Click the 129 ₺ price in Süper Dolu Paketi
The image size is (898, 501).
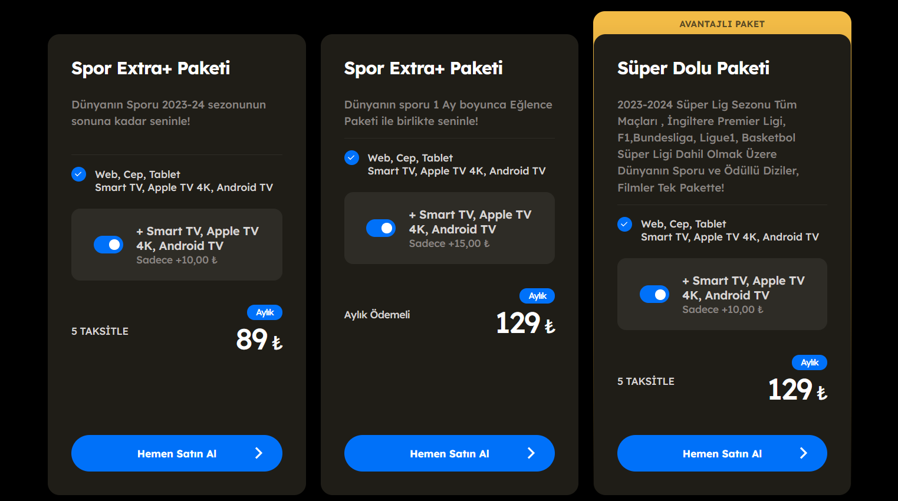coord(798,390)
